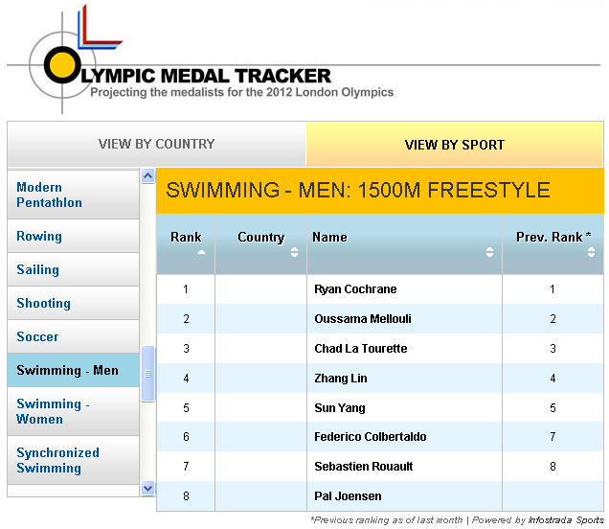Switch to View By Sport tab

pyautogui.click(x=454, y=145)
